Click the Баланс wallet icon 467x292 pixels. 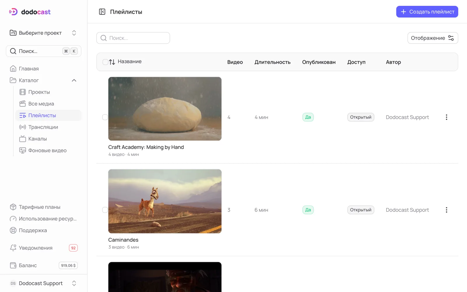tap(13, 265)
